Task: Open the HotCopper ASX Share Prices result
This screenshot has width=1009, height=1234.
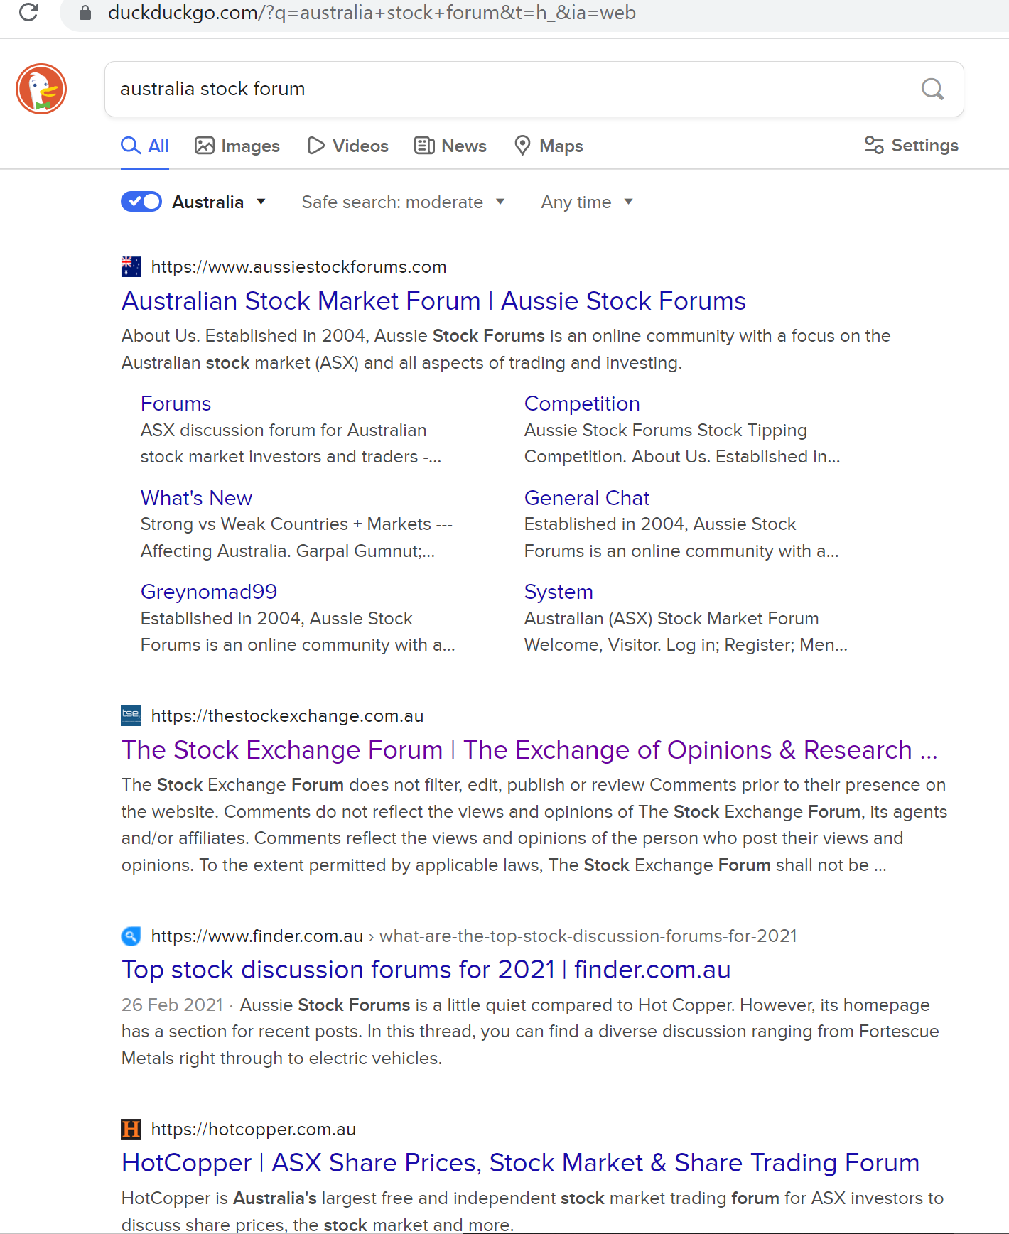Action: [520, 1163]
